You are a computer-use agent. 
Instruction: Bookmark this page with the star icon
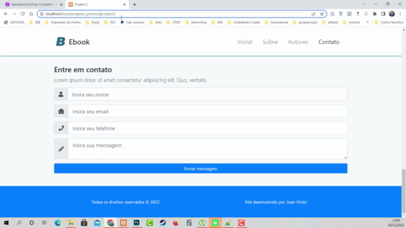coord(322,14)
